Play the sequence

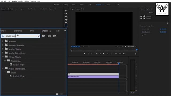click(x=104, y=54)
